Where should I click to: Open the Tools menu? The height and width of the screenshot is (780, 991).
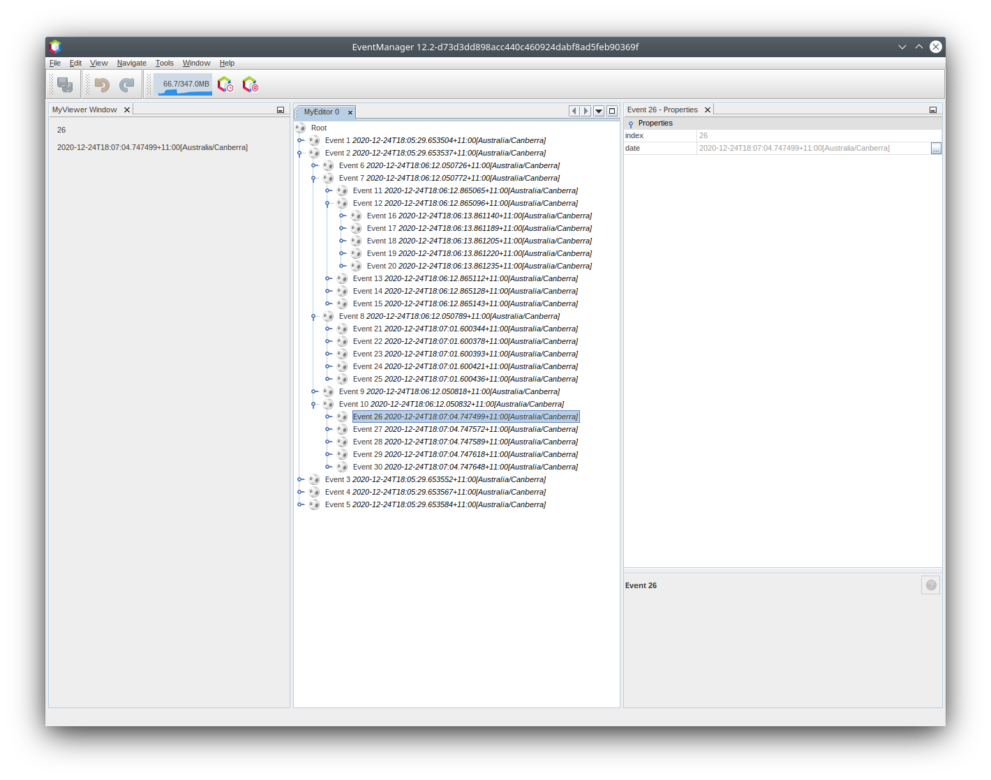164,63
